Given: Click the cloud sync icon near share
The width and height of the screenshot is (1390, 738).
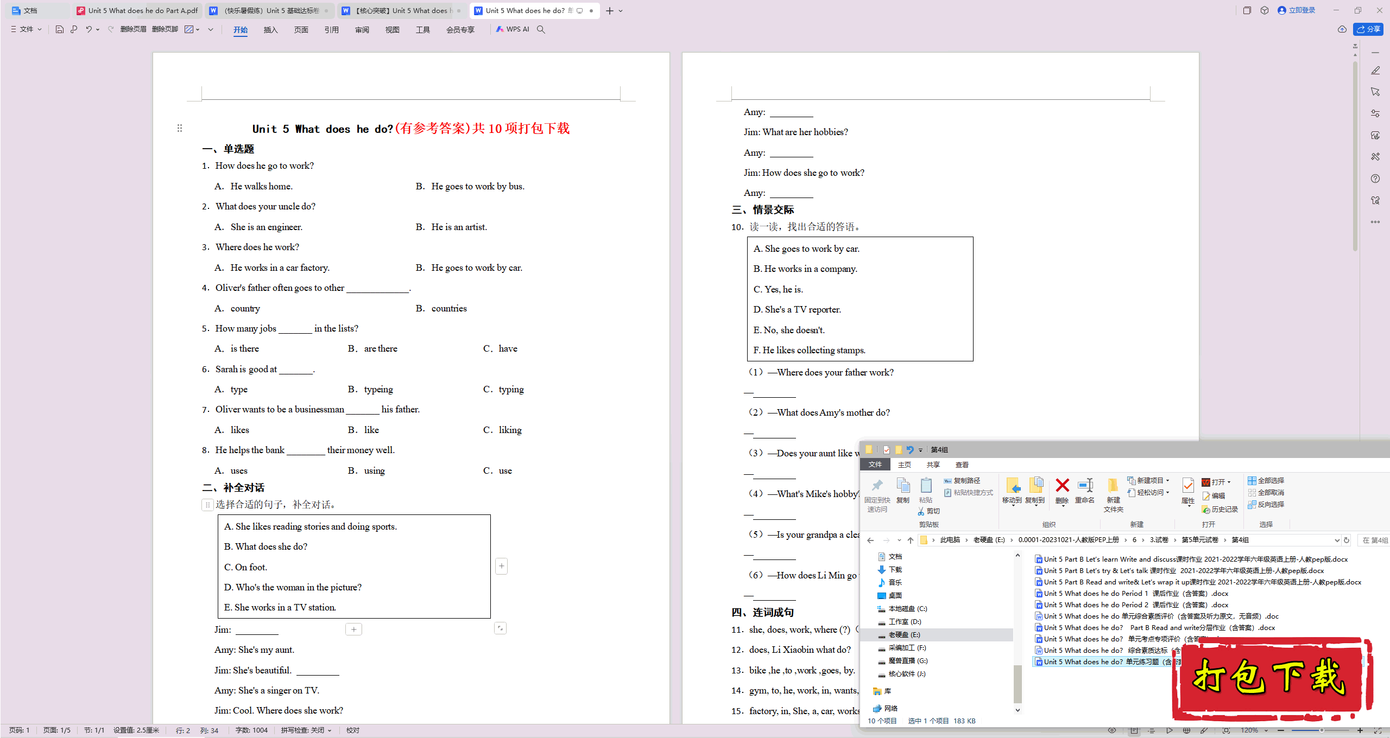Looking at the screenshot, I should pyautogui.click(x=1342, y=29).
